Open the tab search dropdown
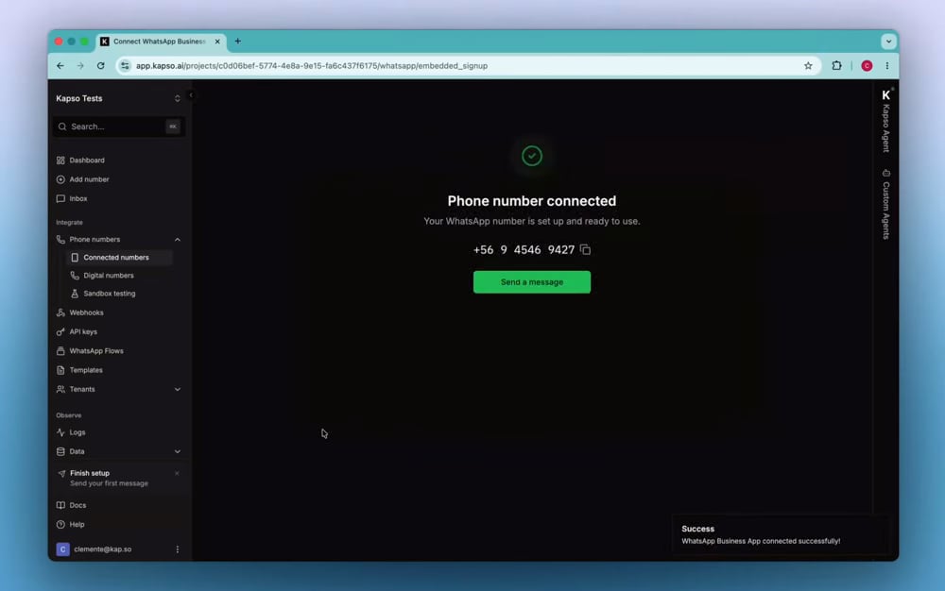Image resolution: width=945 pixels, height=591 pixels. tap(888, 42)
